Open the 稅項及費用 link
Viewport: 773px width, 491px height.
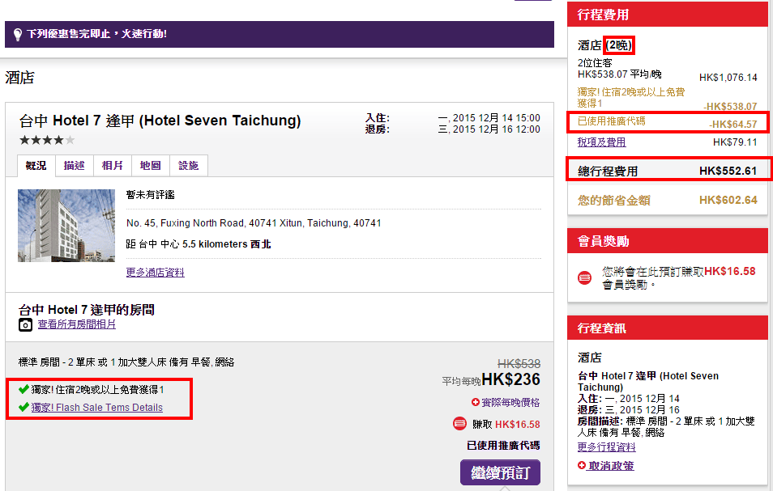(x=601, y=142)
